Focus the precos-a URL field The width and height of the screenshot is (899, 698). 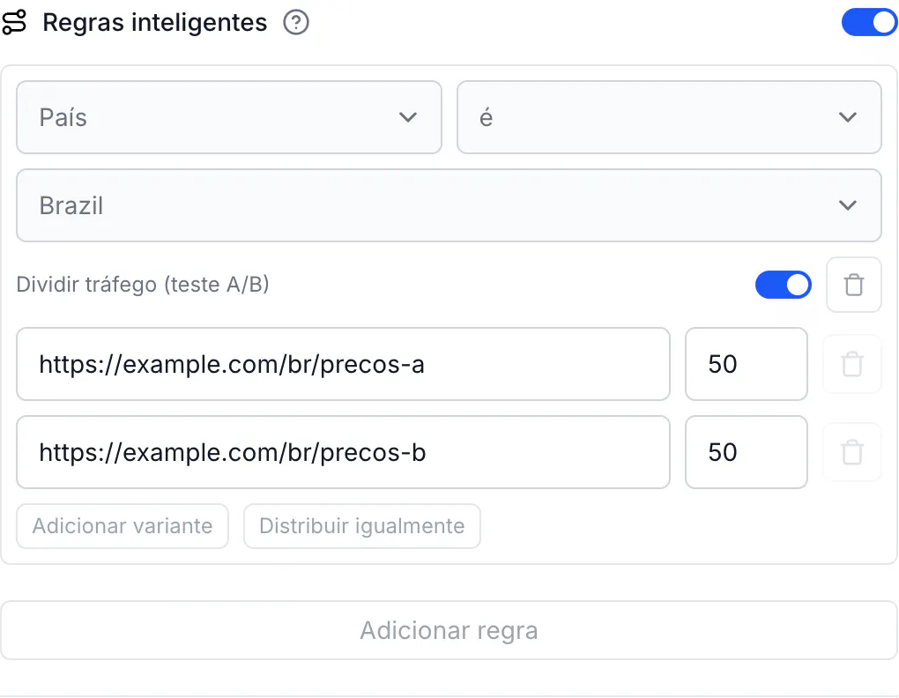tap(343, 364)
